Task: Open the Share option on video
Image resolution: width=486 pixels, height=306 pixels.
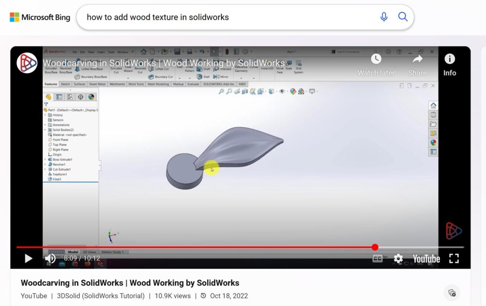Action: click(417, 65)
